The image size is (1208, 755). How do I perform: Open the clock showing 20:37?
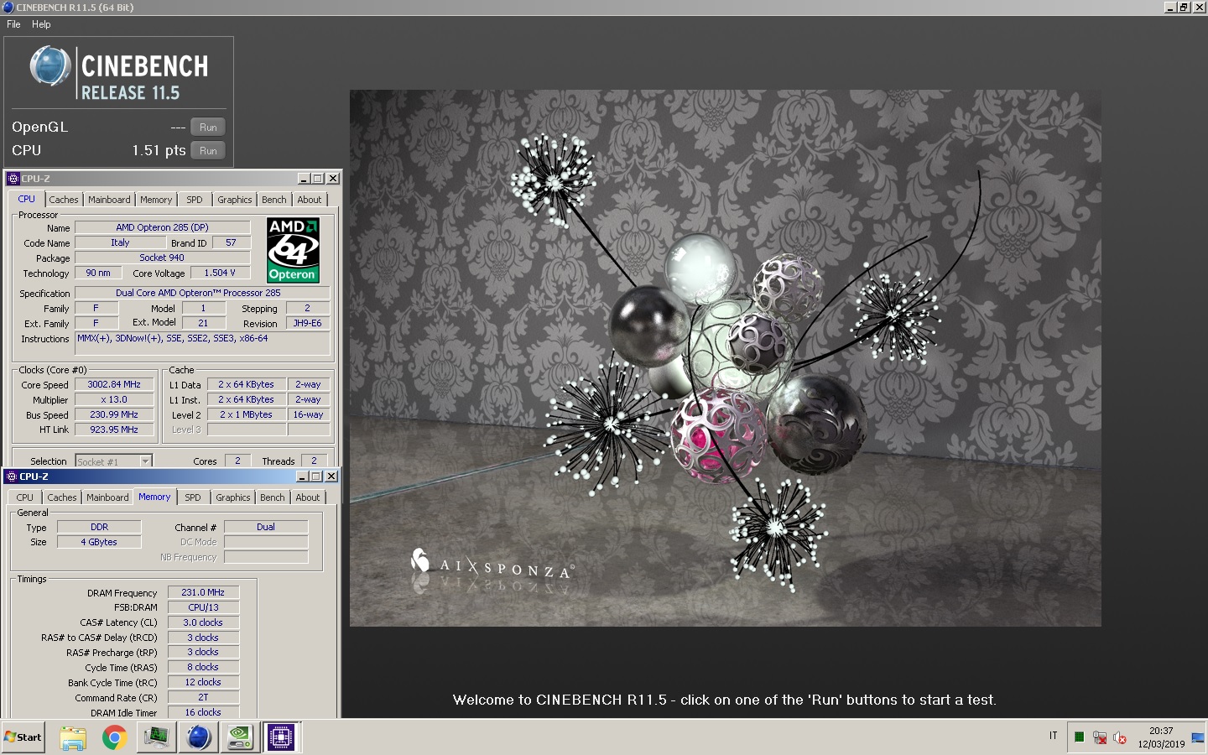click(1161, 731)
